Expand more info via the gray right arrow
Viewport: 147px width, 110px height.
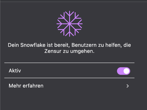(x=128, y=86)
